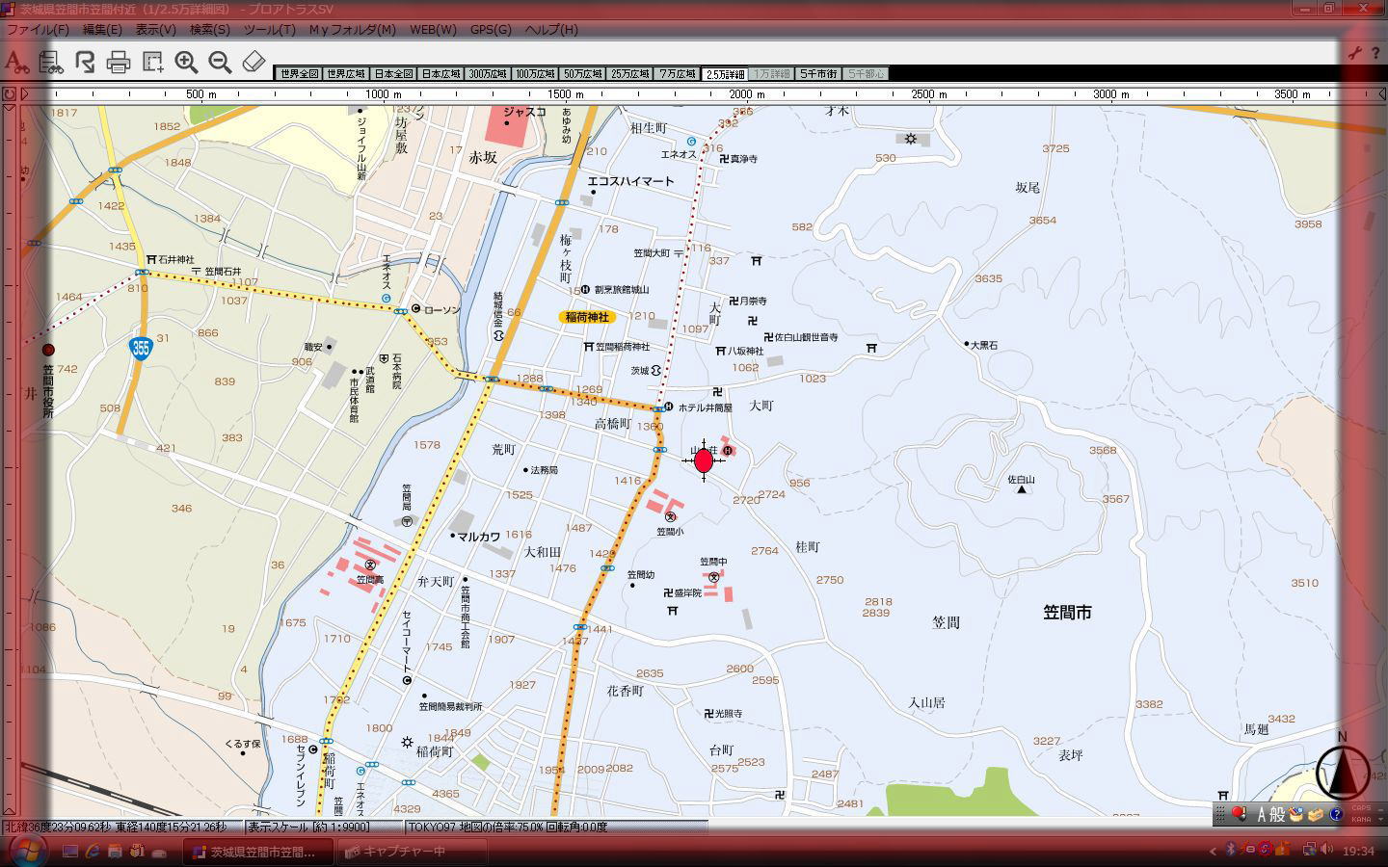This screenshot has height=867, width=1388.
Task: Click the text search 'A' binoculars icon
Action: pyautogui.click(x=16, y=63)
